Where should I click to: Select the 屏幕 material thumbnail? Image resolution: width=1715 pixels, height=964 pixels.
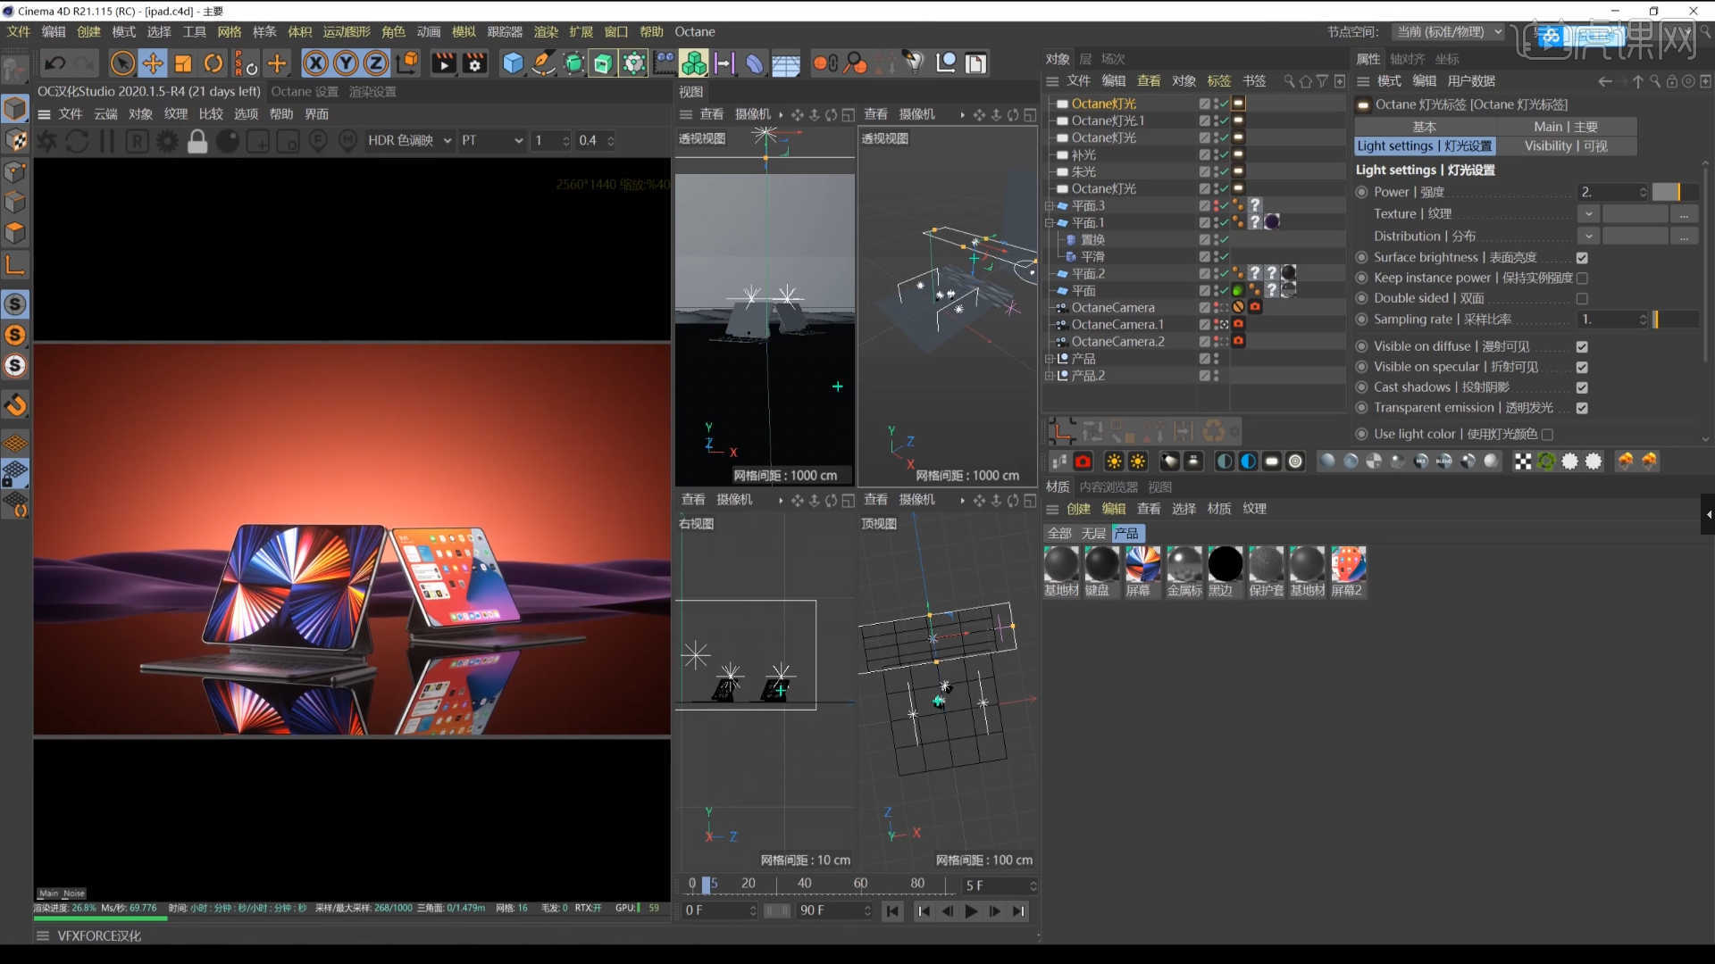point(1142,565)
